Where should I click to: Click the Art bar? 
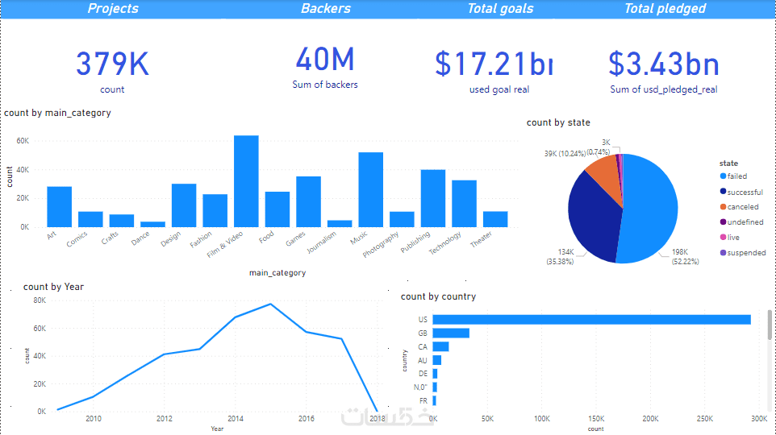[60, 207]
